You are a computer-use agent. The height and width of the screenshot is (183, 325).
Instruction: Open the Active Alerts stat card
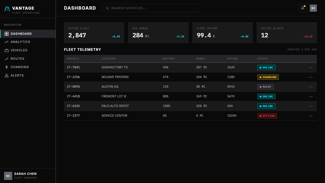point(287,33)
